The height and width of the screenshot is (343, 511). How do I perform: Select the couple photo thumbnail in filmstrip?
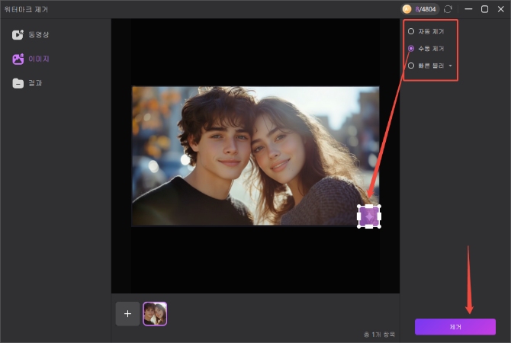point(155,313)
